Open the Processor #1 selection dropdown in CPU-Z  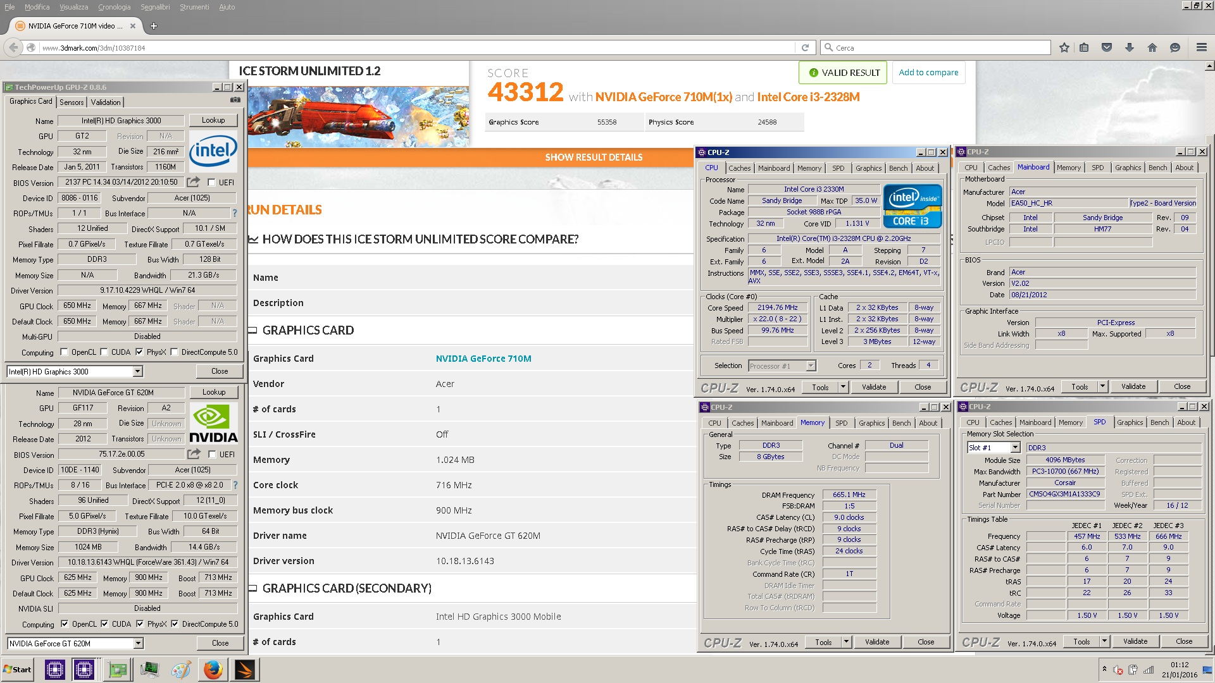pos(811,366)
